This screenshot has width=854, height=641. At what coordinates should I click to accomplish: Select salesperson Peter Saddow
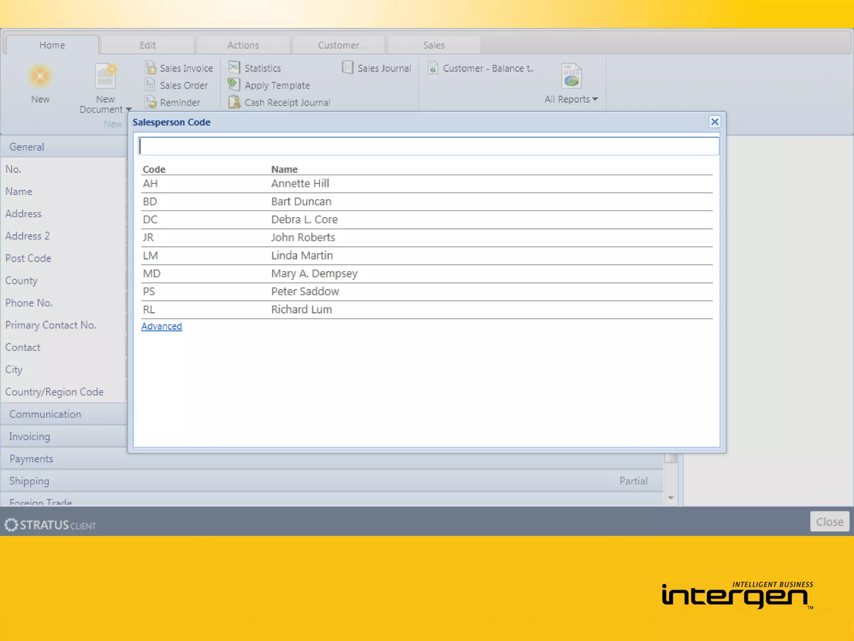pyautogui.click(x=427, y=292)
